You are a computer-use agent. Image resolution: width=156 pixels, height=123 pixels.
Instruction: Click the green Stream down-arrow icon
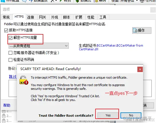click(x=77, y=1)
